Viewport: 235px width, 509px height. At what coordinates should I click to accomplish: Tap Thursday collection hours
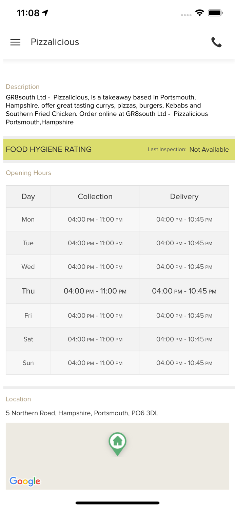point(95,291)
